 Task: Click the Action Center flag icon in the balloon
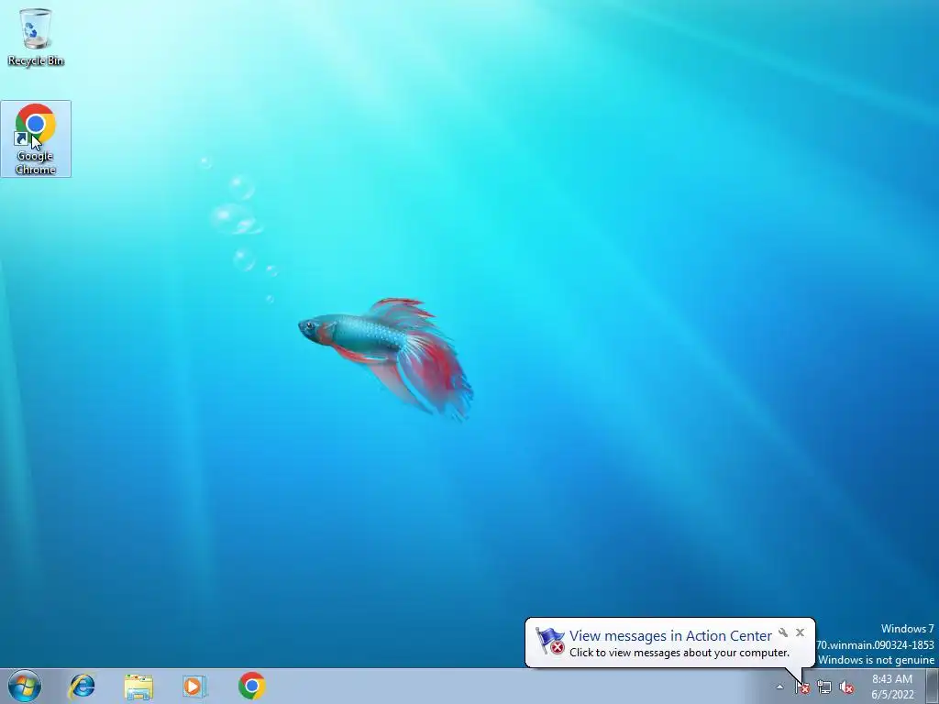point(550,641)
